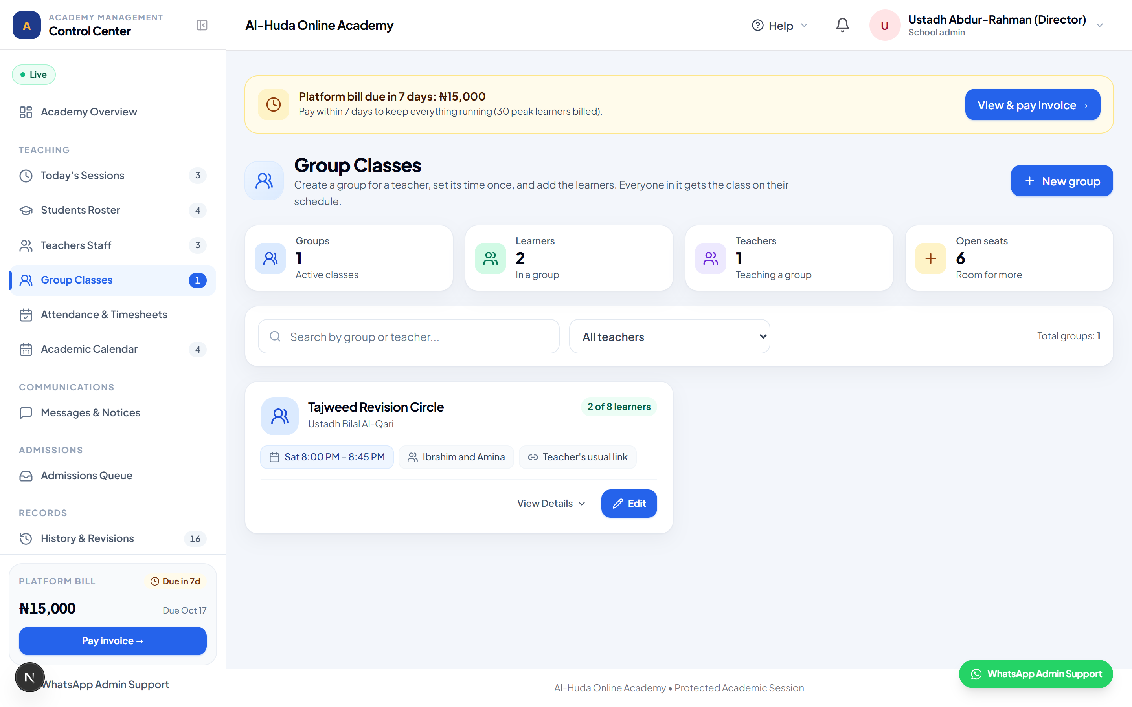1132x707 pixels.
Task: Click the Control Center 'A' logo
Action: [x=27, y=25]
